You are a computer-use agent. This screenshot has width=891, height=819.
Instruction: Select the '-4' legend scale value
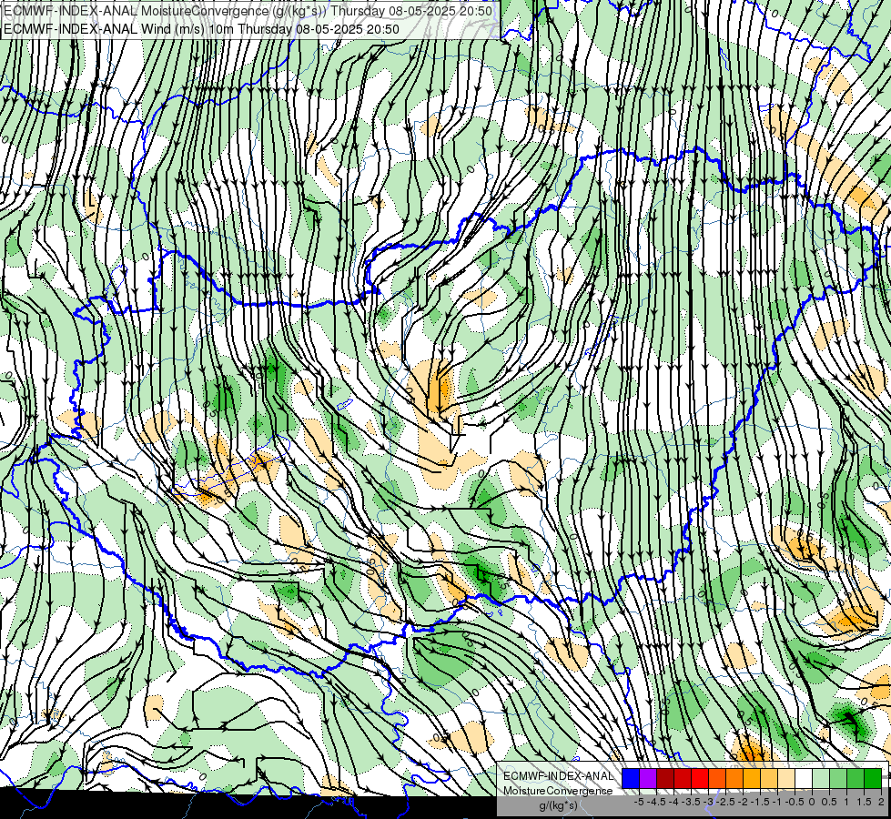click(x=673, y=802)
